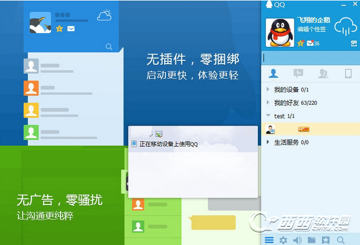Click the SVIP badge on the contact row
The image size is (360, 245).
point(304,130)
